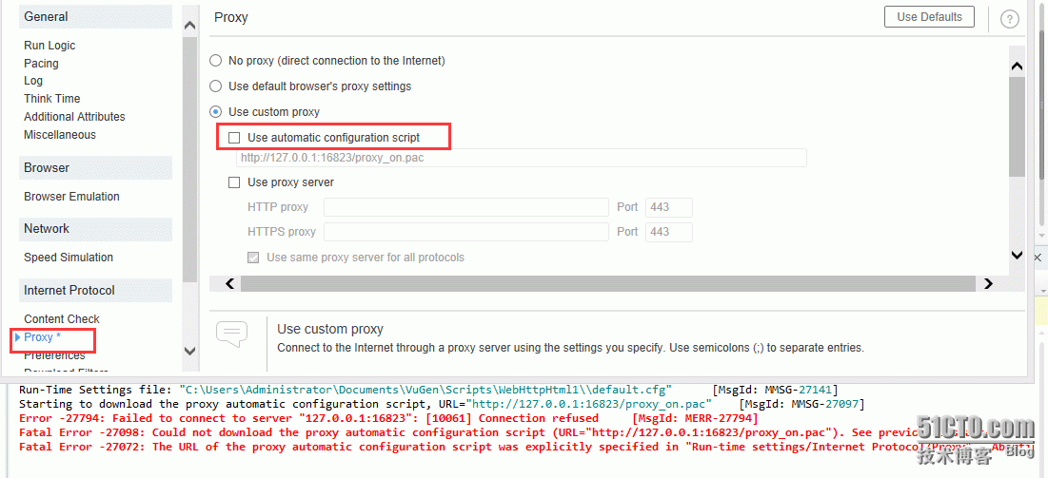Screen dimensions: 1048x478
Task: Click the sidebar vertical scrollbar thumb
Action: 189,159
